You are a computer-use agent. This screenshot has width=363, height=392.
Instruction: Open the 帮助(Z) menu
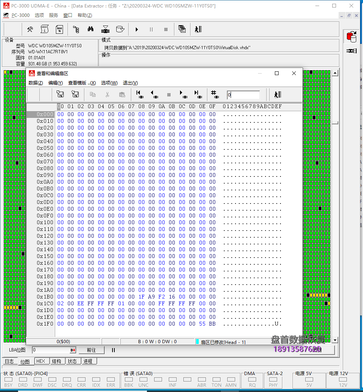tap(85, 15)
